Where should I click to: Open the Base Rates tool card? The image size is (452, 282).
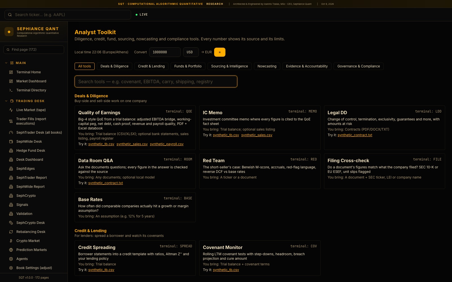pyautogui.click(x=135, y=207)
